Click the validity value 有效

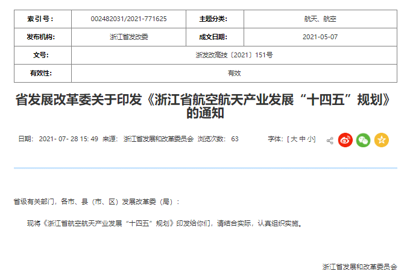pos(234,73)
